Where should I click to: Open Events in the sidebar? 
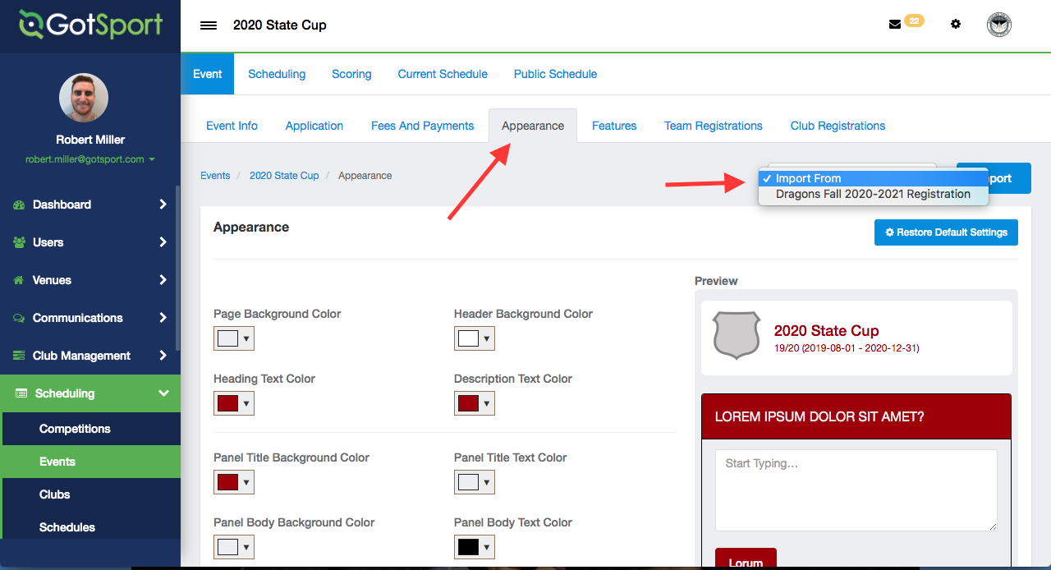[90, 462]
